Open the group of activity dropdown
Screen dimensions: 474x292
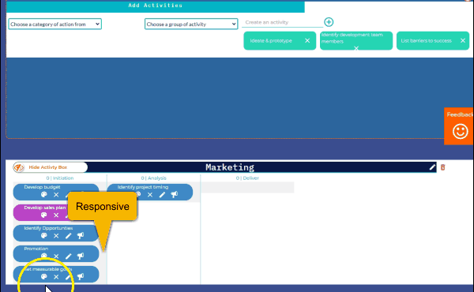191,24
